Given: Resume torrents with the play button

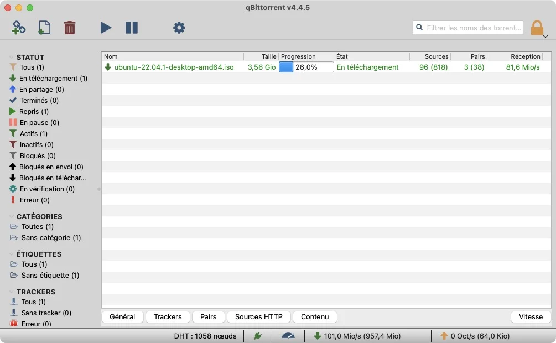Looking at the screenshot, I should coord(106,28).
